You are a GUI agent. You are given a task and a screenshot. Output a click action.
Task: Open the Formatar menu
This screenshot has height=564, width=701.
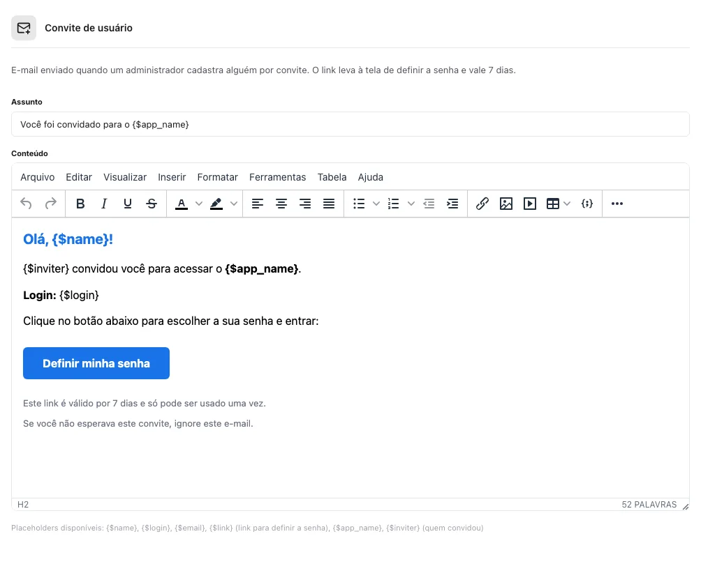pos(217,177)
